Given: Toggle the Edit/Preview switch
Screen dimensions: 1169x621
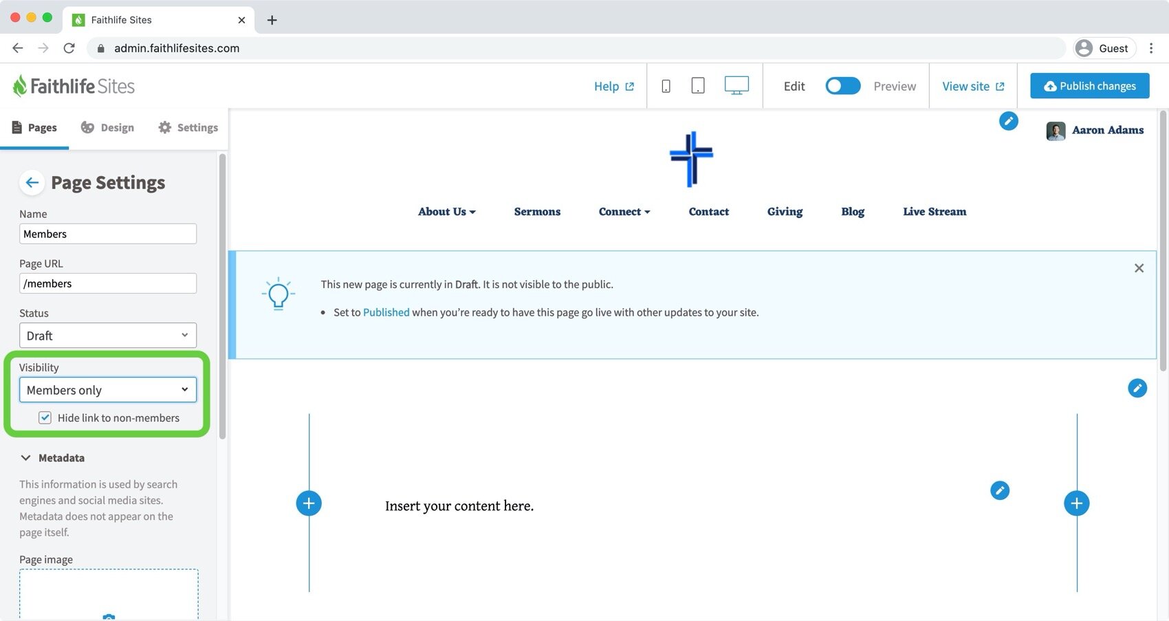Looking at the screenshot, I should point(842,86).
